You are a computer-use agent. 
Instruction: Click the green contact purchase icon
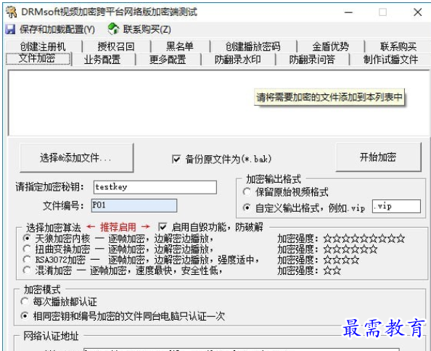[113, 29]
